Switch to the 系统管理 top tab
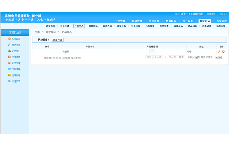The width and height of the screenshot is (229, 146). pos(221,21)
